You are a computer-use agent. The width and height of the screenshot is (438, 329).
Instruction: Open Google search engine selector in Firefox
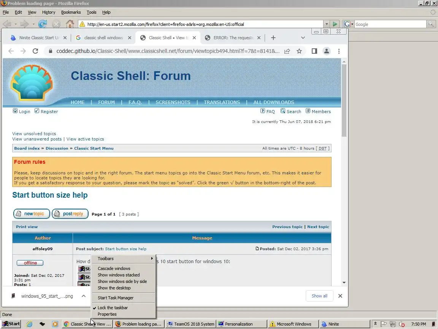point(349,24)
